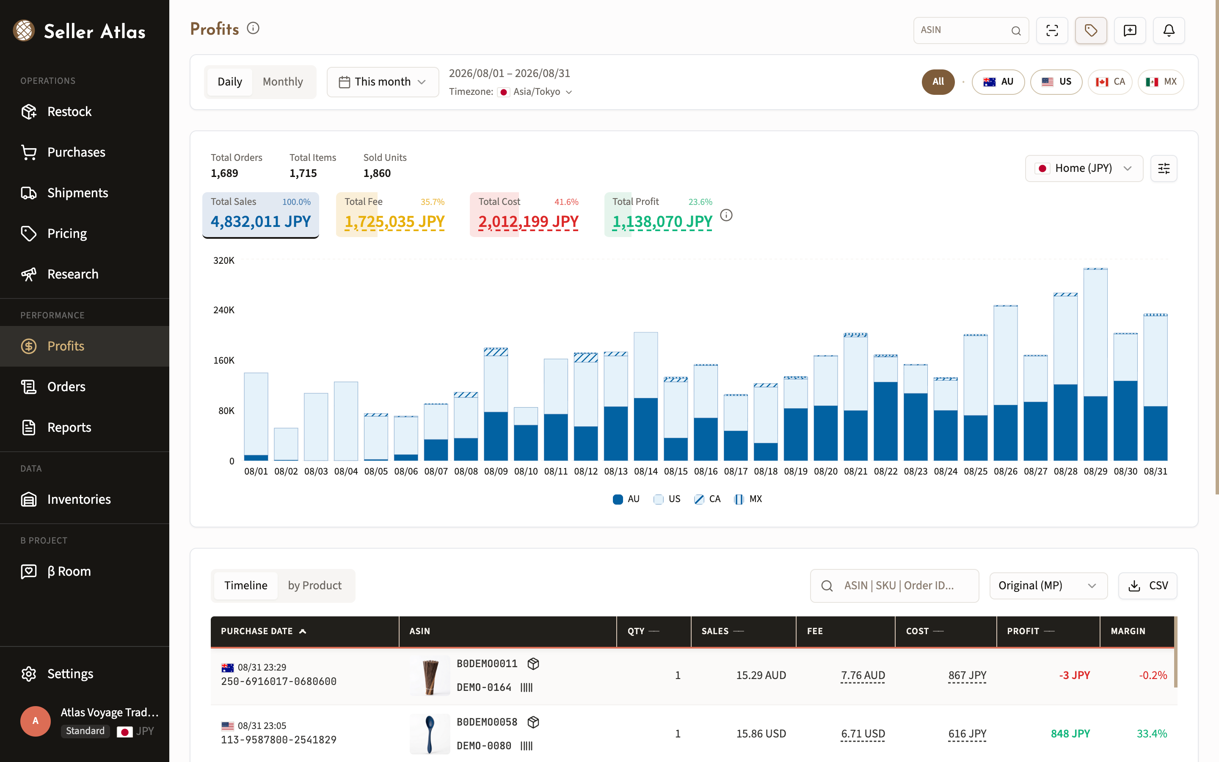Open the Original (MP) dropdown

(1048, 585)
